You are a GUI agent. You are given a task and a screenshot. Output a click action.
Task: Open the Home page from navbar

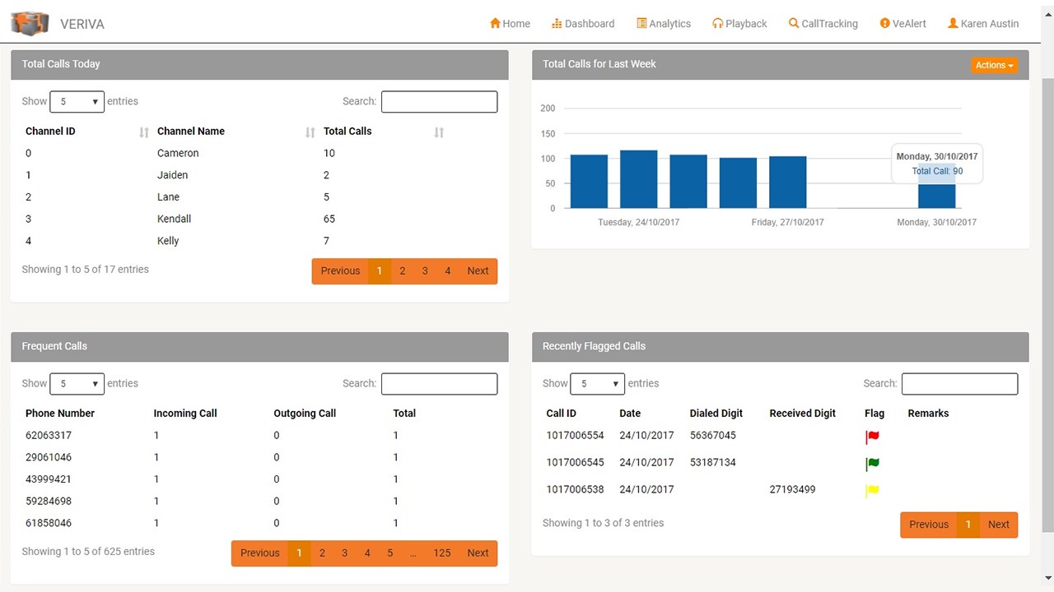(510, 24)
